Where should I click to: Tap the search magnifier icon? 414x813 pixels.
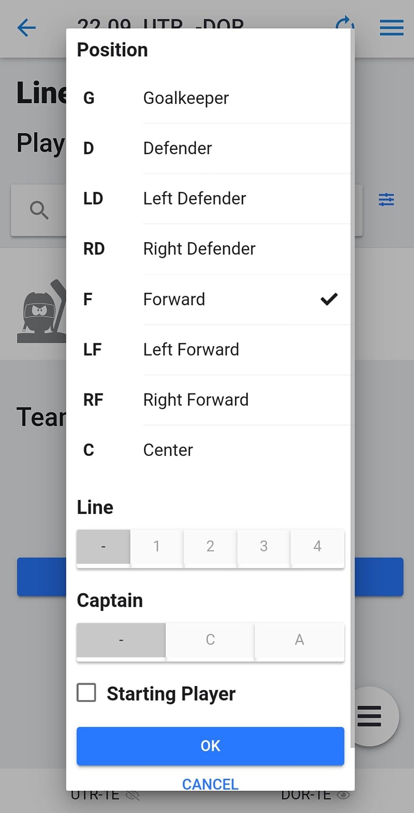tap(39, 210)
